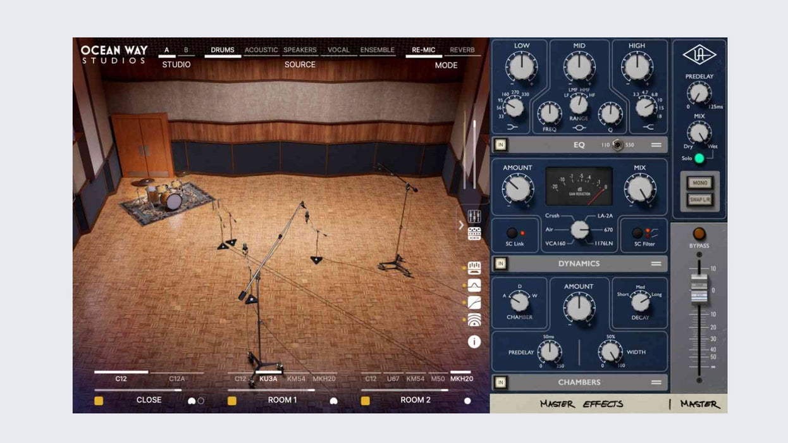The image size is (788, 443).
Task: Select the room equalizer bars icon
Action: click(474, 268)
